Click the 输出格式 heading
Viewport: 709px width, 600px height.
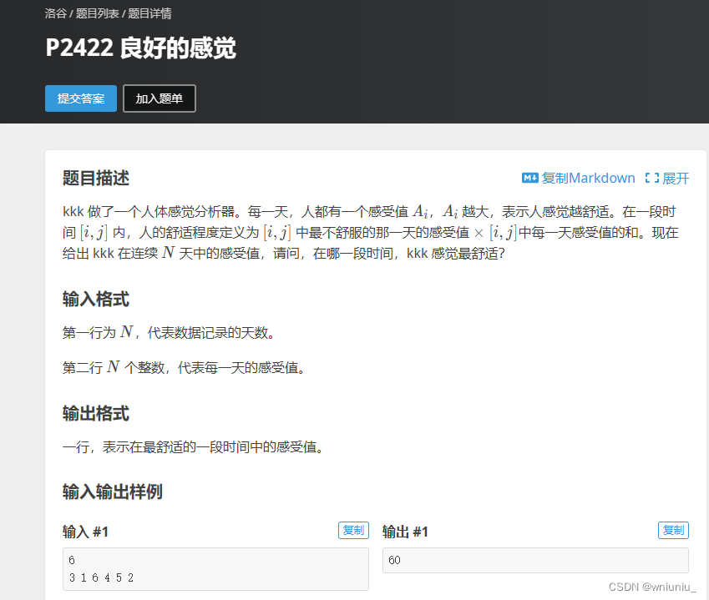coord(96,413)
